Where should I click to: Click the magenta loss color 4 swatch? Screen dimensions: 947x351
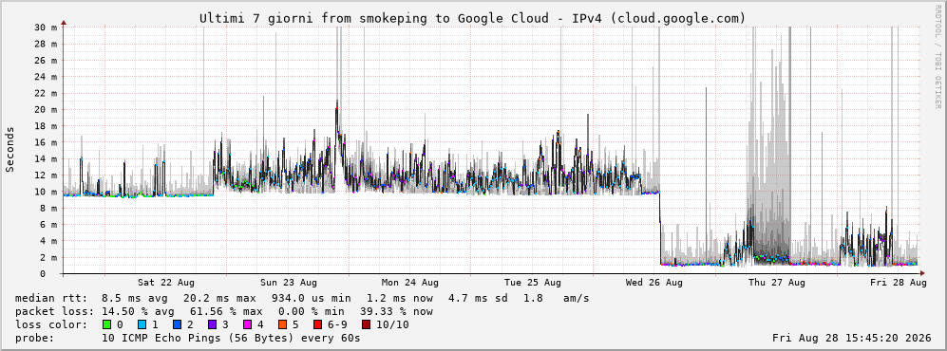(x=247, y=324)
